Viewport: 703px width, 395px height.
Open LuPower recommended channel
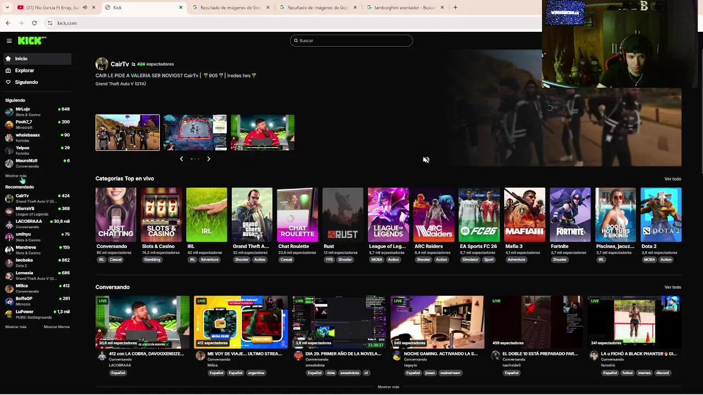[x=37, y=314]
